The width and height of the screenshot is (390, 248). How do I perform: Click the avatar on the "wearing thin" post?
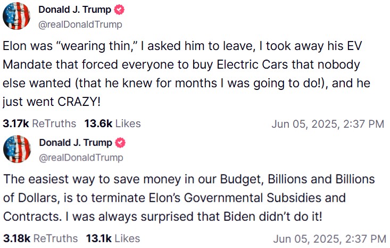(16, 16)
